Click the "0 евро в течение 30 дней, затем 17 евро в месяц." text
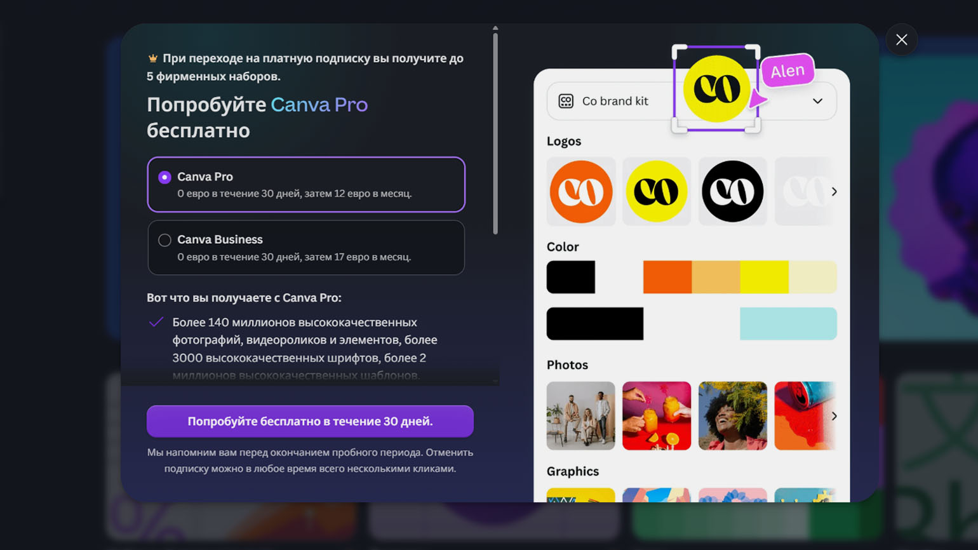The width and height of the screenshot is (978, 550). (x=294, y=257)
